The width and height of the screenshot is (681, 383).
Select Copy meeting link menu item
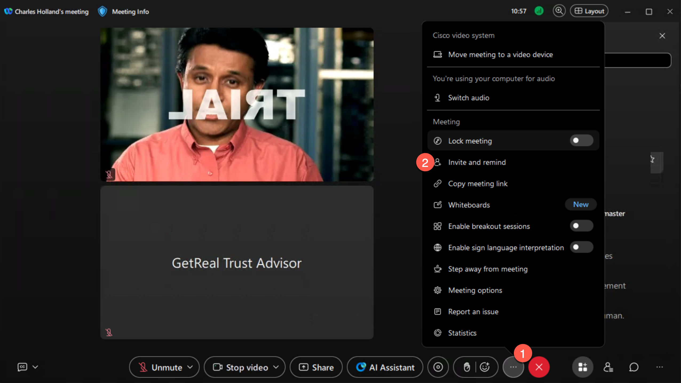point(478,183)
